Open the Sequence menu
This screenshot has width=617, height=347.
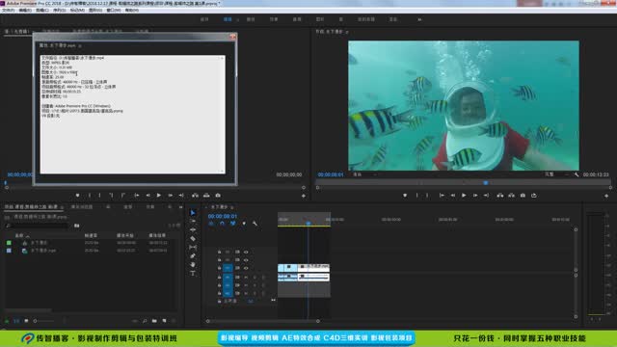(x=60, y=10)
